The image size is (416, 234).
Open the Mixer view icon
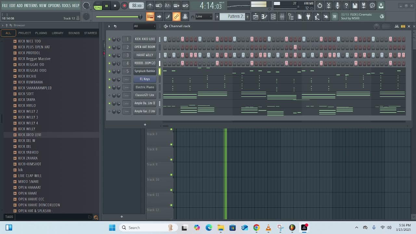[282, 17]
